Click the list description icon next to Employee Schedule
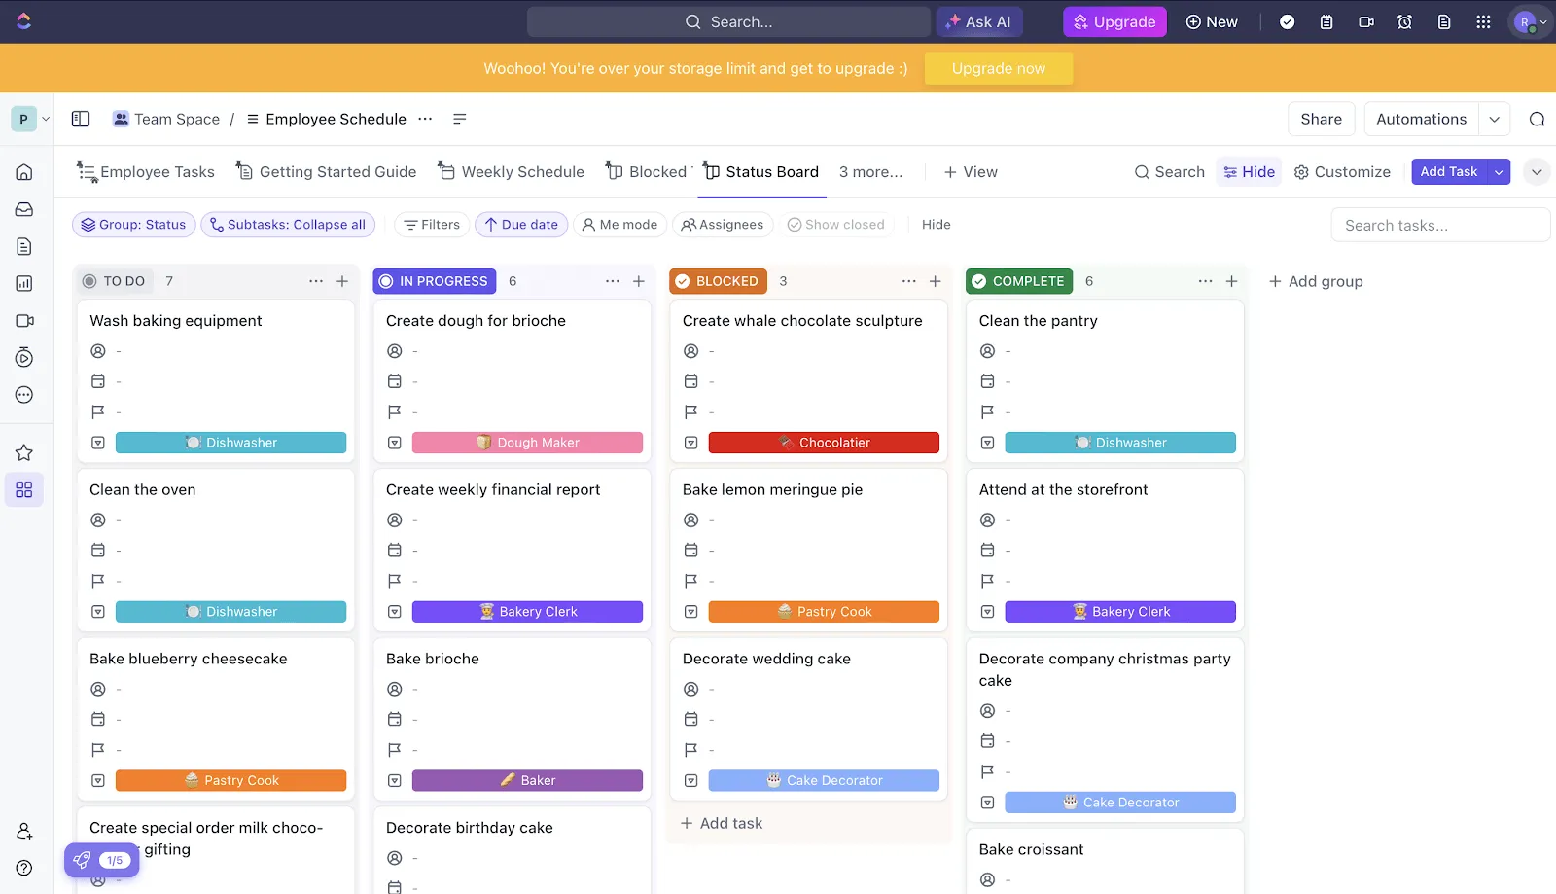The image size is (1556, 894). pos(460,119)
